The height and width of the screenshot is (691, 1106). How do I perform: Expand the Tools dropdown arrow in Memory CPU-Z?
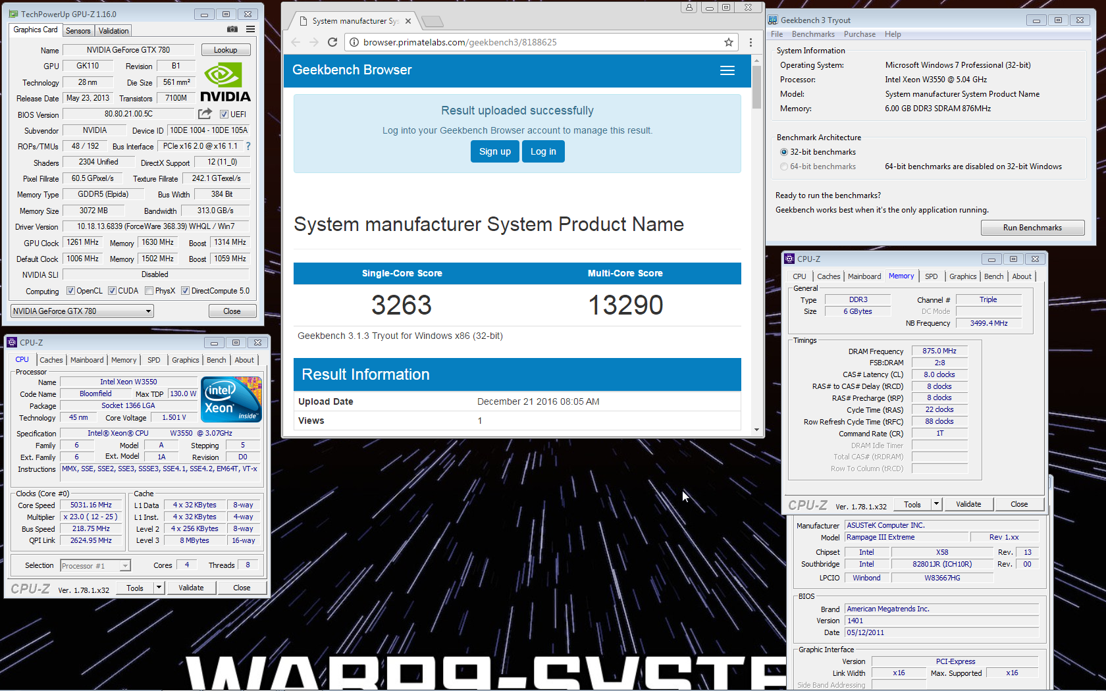click(x=936, y=504)
